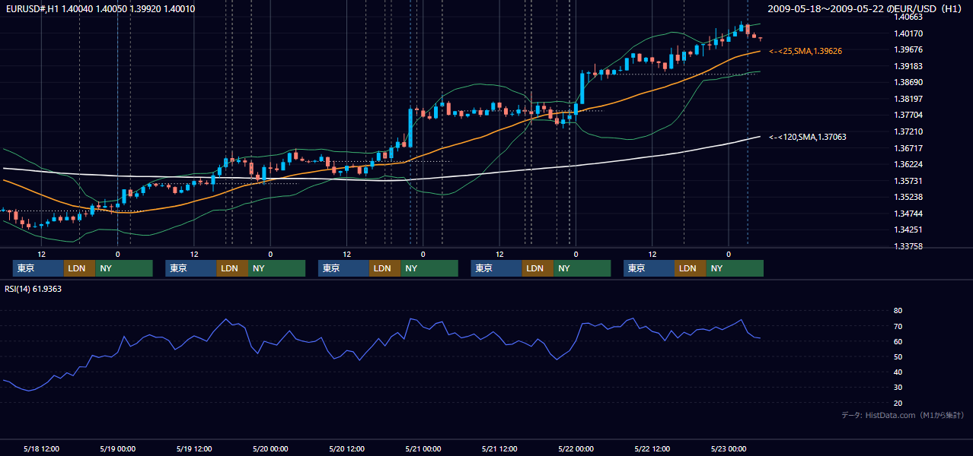Click the 5/21 00:00 time label
The height and width of the screenshot is (456, 973).
[x=423, y=448]
